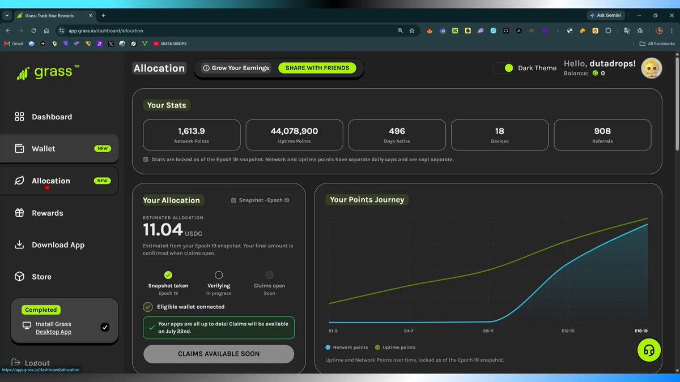
Task: Click the Eligible wallet connected check icon
Action: click(148, 307)
